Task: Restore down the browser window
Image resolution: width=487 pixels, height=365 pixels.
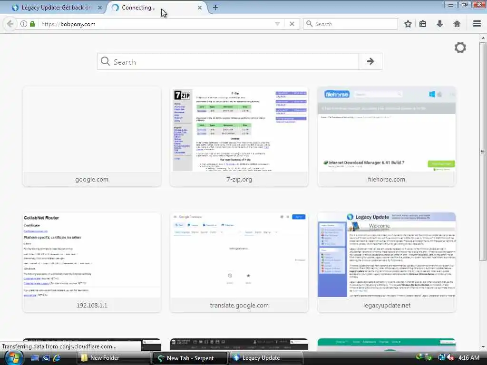Action: 465,4
